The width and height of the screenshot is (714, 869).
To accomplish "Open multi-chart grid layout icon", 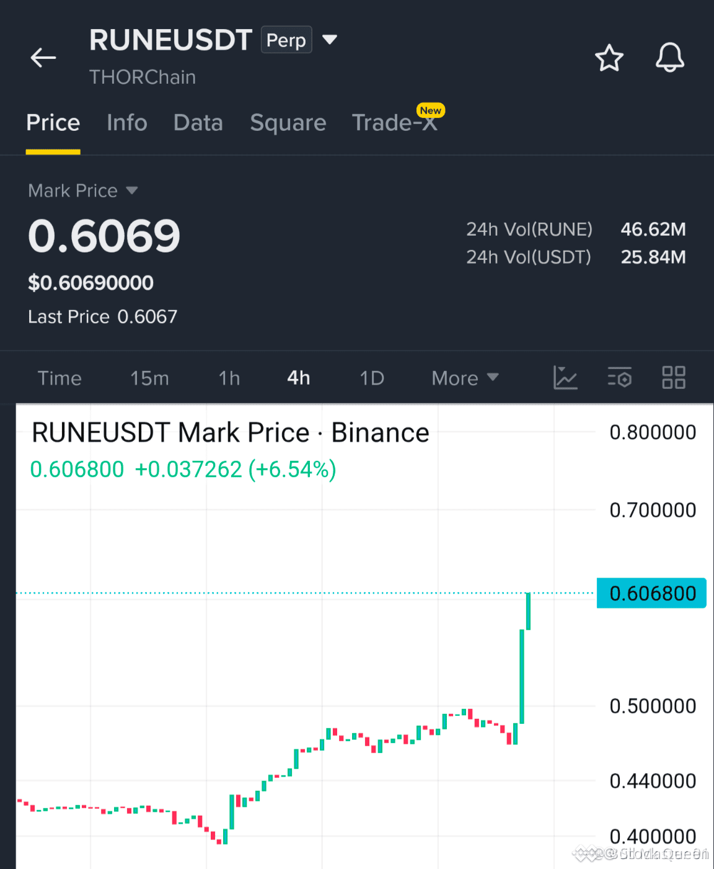I will (673, 378).
